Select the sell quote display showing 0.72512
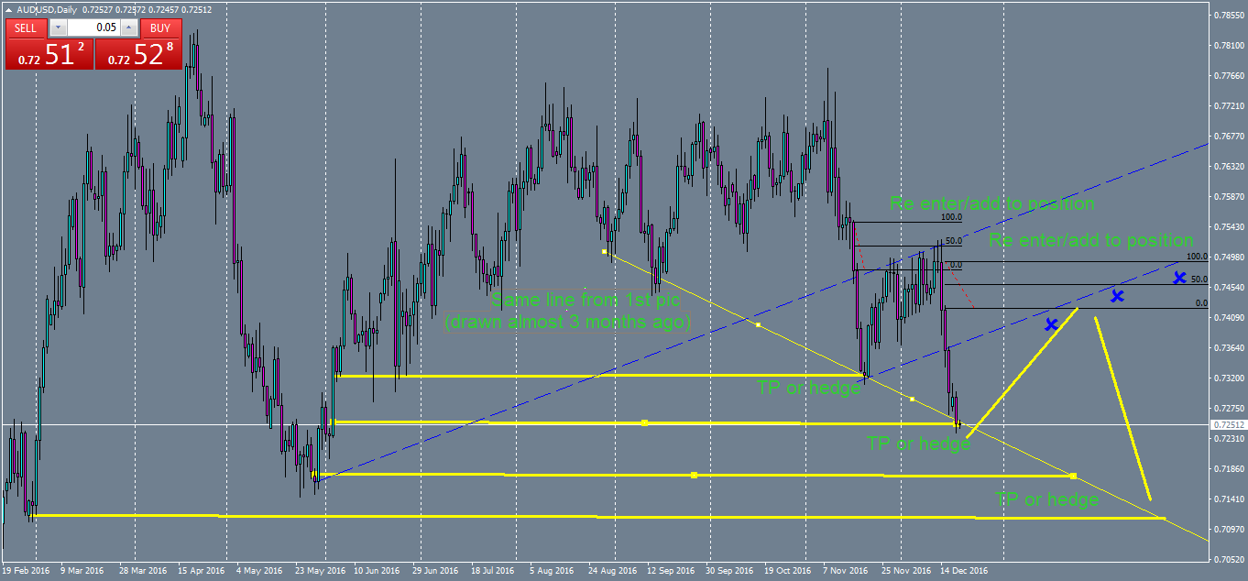 (x=49, y=53)
